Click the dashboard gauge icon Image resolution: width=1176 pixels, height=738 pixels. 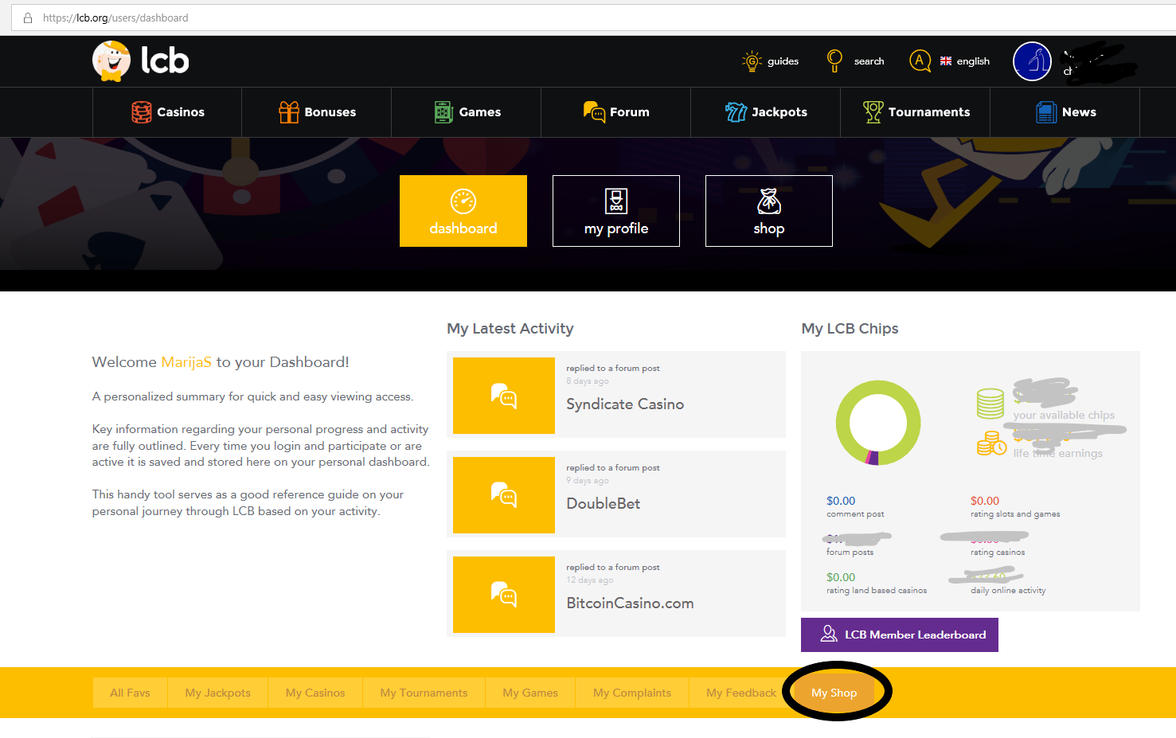463,201
